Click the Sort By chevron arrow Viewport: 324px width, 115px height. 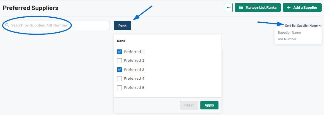[320, 26]
